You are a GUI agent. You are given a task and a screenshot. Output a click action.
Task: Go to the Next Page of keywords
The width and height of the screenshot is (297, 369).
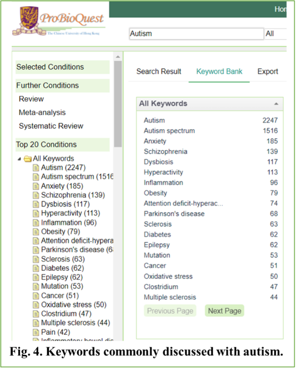tap(225, 311)
